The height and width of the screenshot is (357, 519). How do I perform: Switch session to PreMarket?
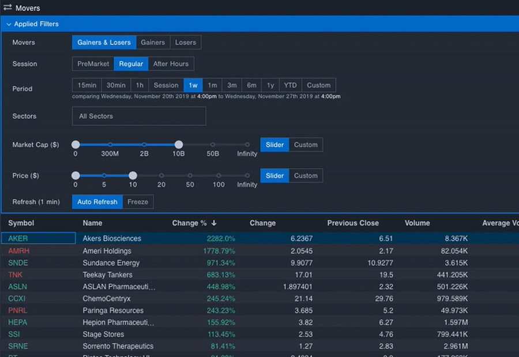[x=93, y=64]
